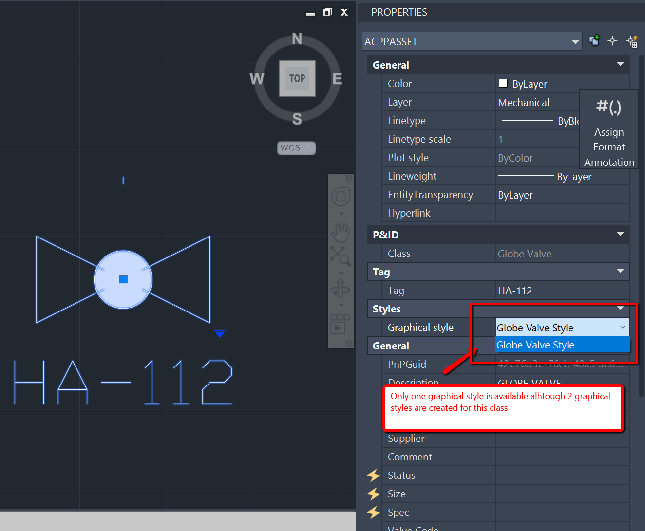Screen dimensions: 645x531
Task: Click the Size value field
Action: pos(563,494)
